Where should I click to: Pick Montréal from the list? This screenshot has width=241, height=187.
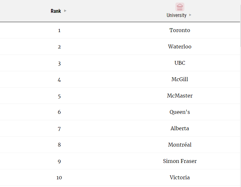click(180, 145)
